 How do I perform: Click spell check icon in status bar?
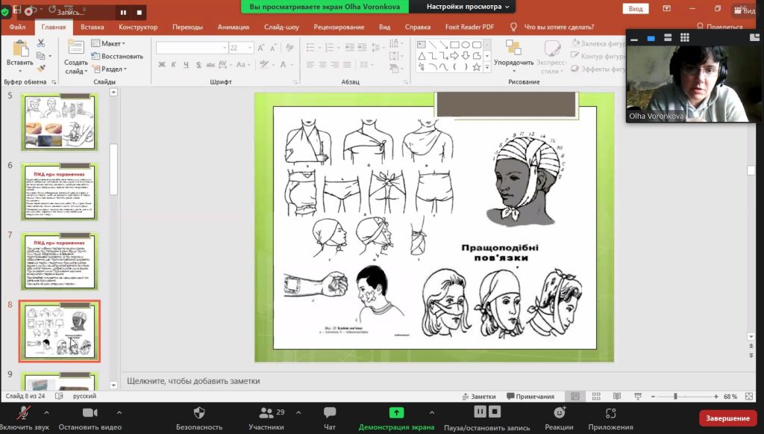coord(60,396)
